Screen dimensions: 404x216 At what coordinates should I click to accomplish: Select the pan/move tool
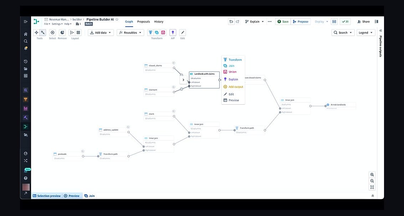coord(36,33)
